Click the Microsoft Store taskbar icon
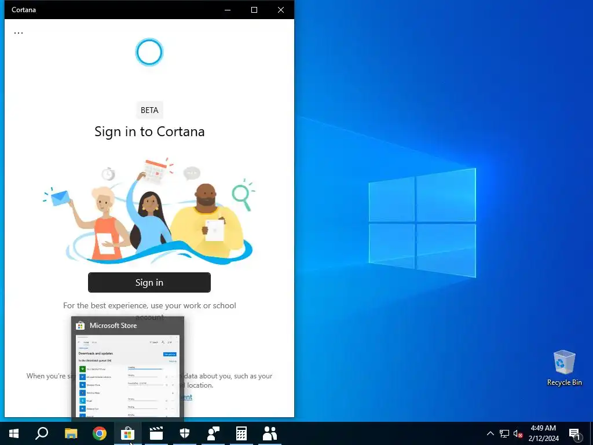Viewport: 593px width, 445px height. pyautogui.click(x=128, y=433)
